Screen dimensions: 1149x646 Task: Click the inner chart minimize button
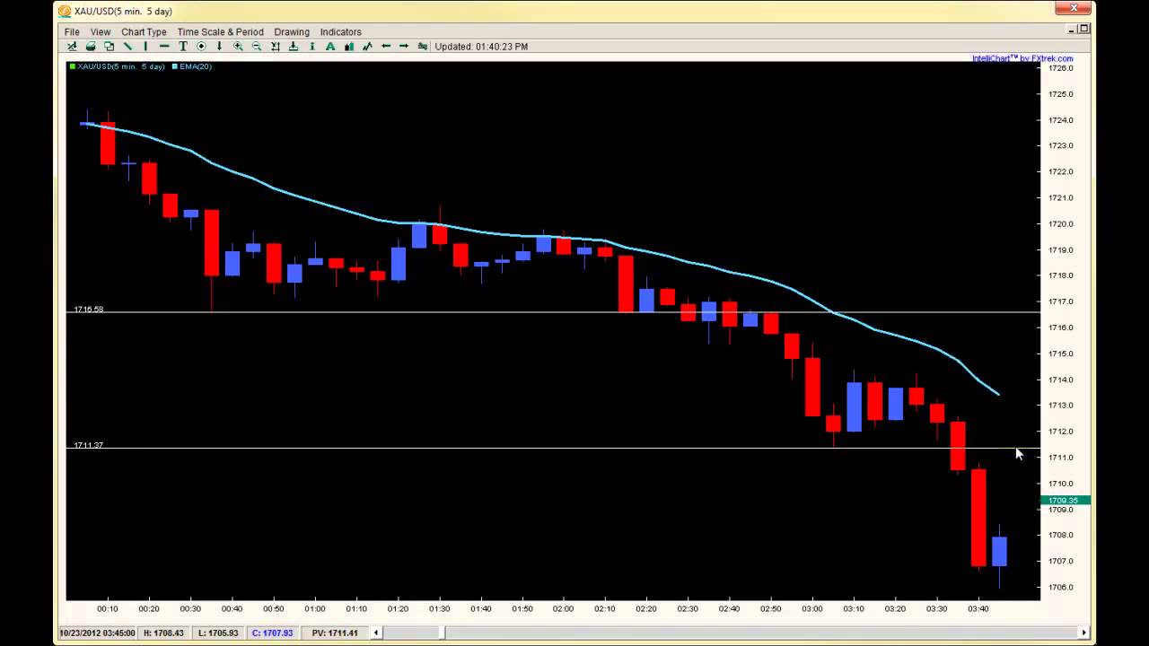pos(1072,29)
